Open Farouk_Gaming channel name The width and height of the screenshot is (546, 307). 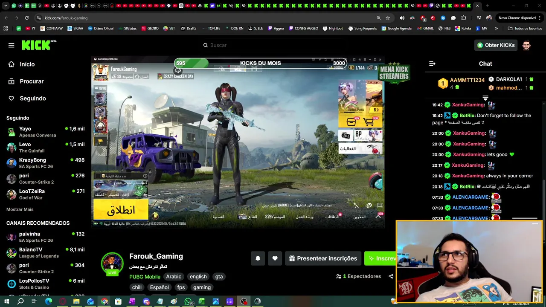(156, 256)
